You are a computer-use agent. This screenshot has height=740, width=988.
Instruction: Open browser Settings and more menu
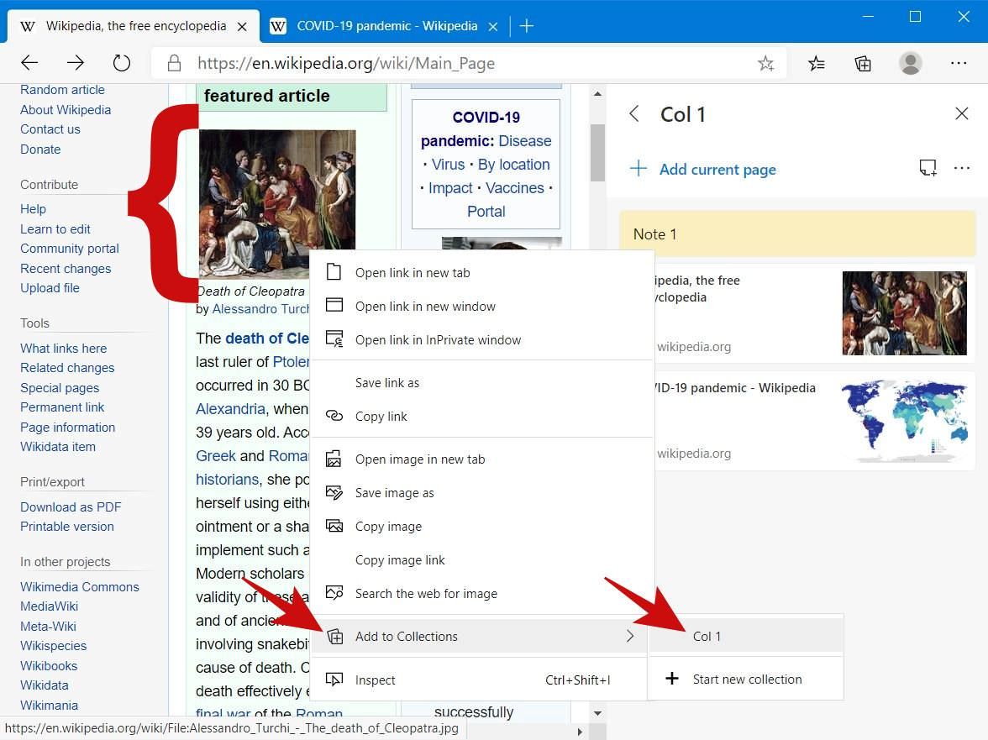959,63
